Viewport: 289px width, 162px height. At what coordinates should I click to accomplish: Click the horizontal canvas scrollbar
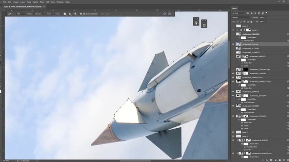tap(135, 161)
